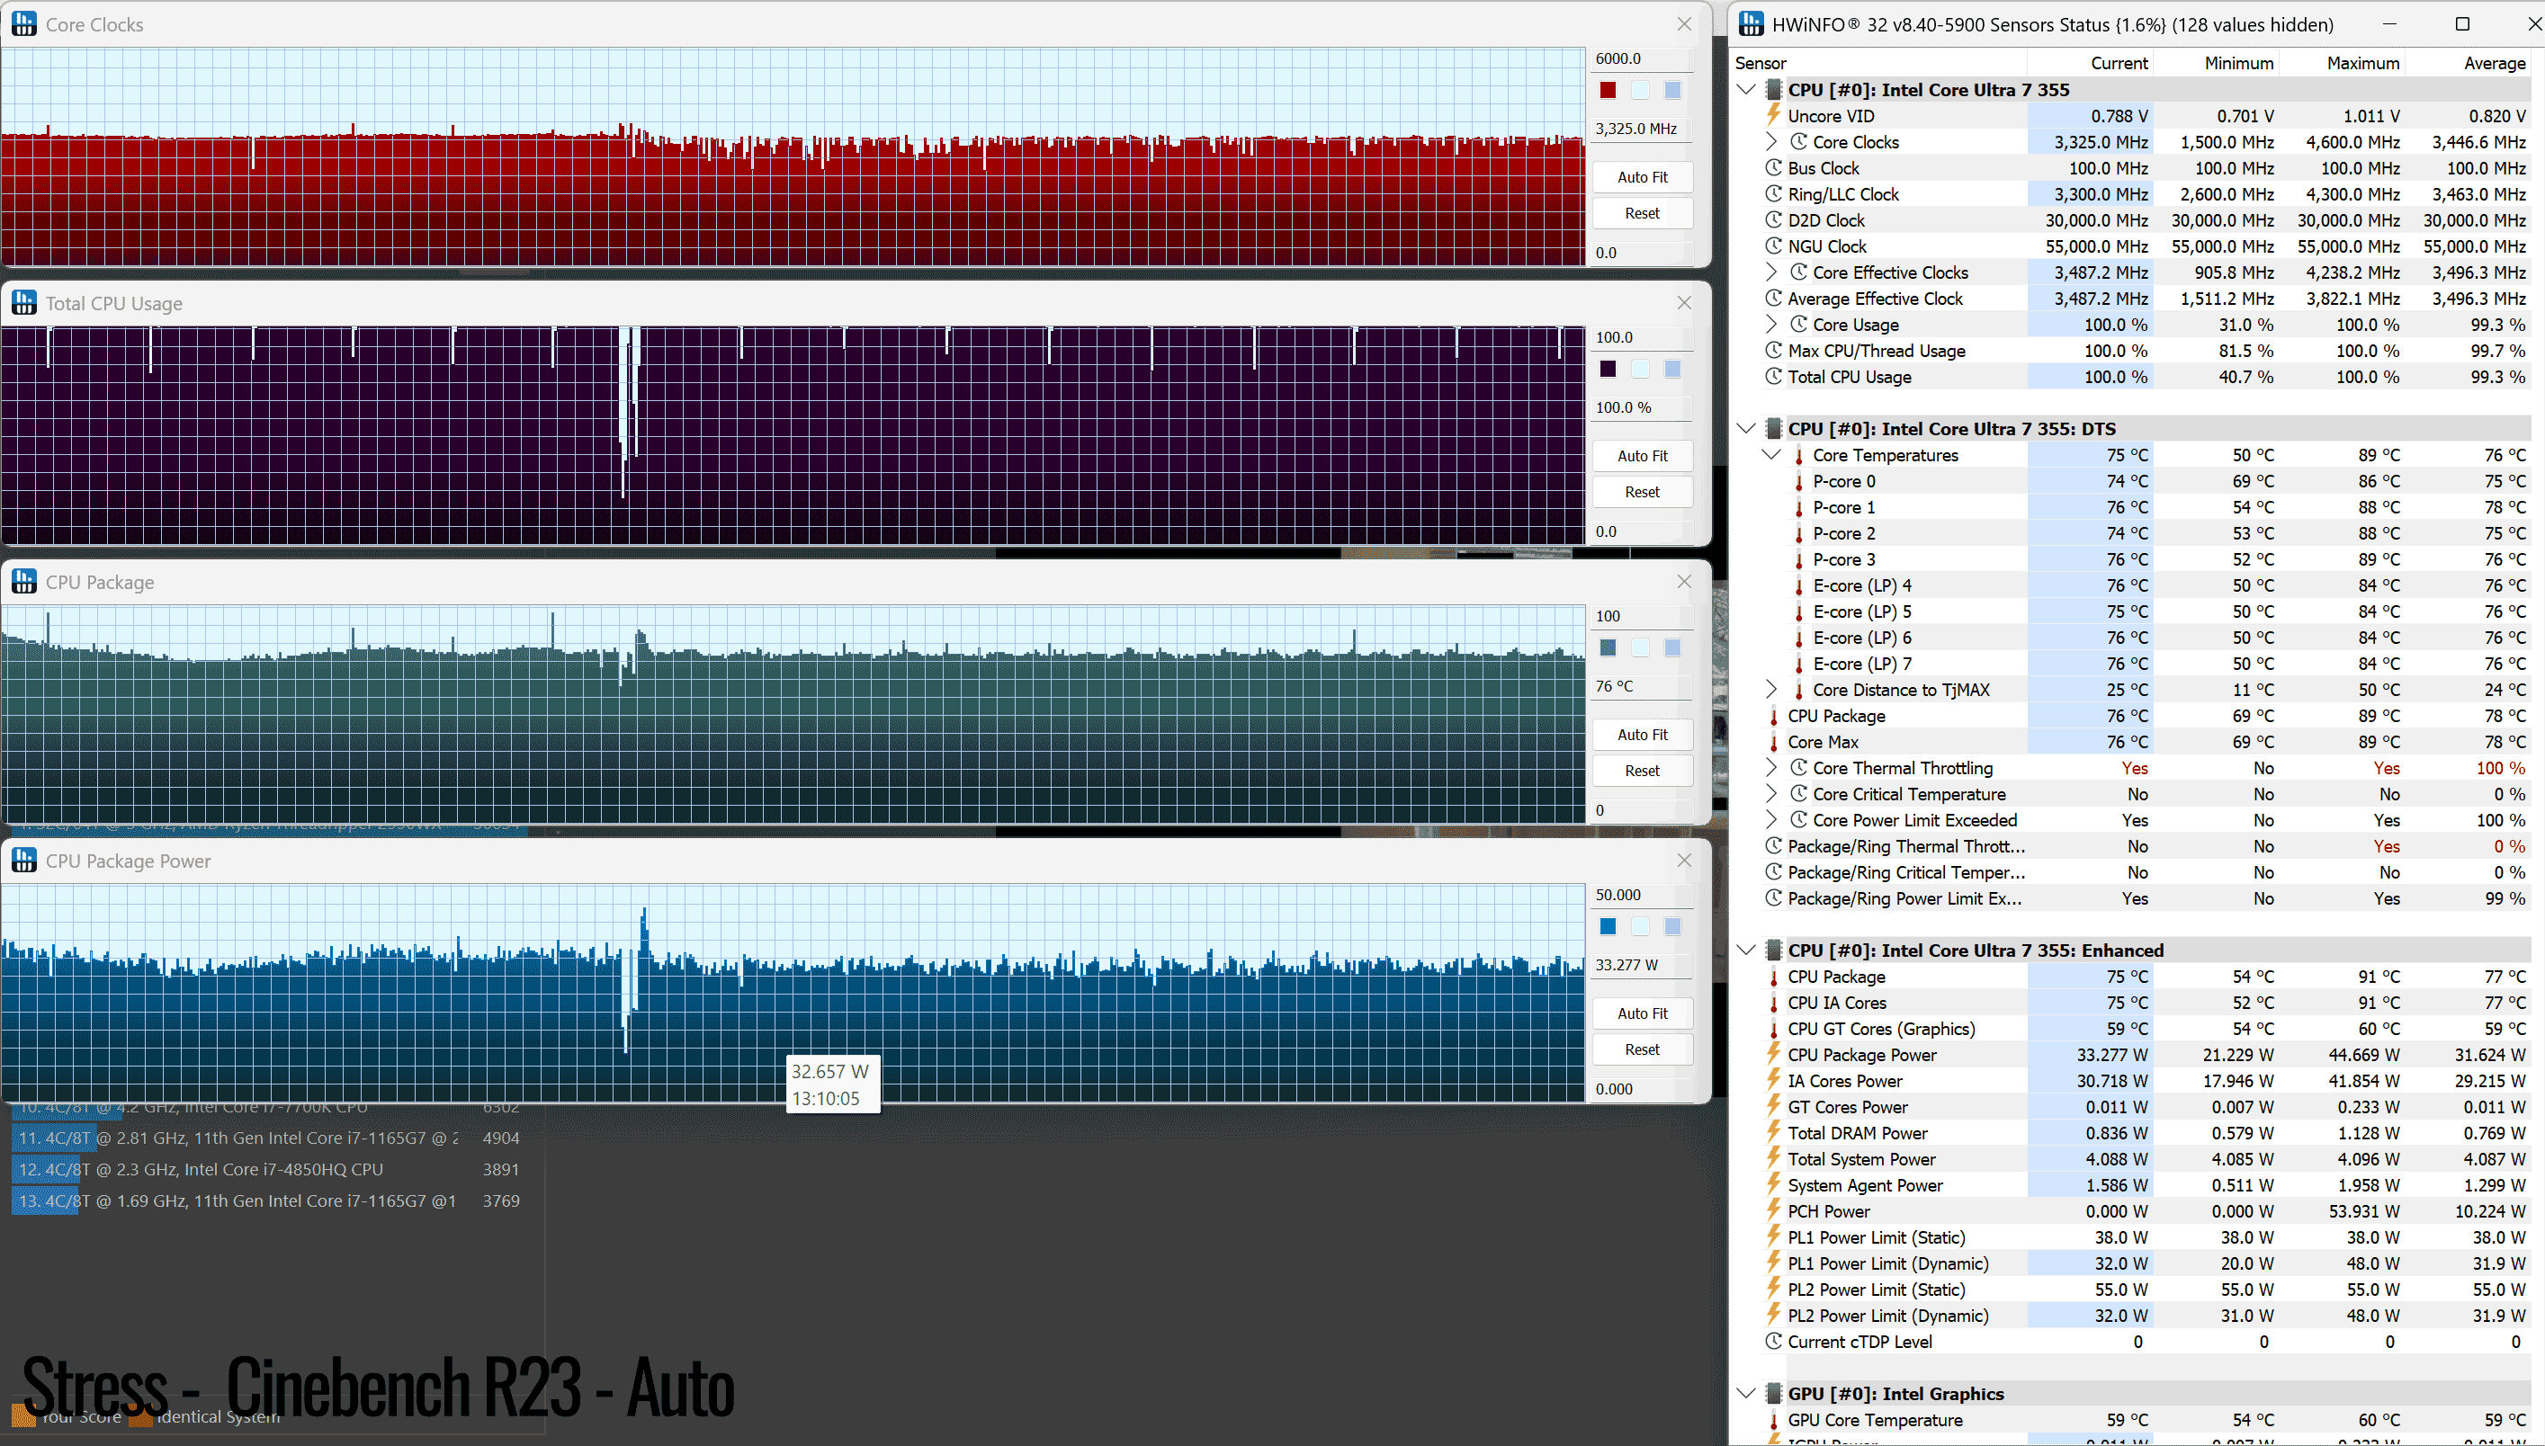Expand the Core Clocks sensor row
The width and height of the screenshot is (2545, 1446).
pyautogui.click(x=1771, y=142)
